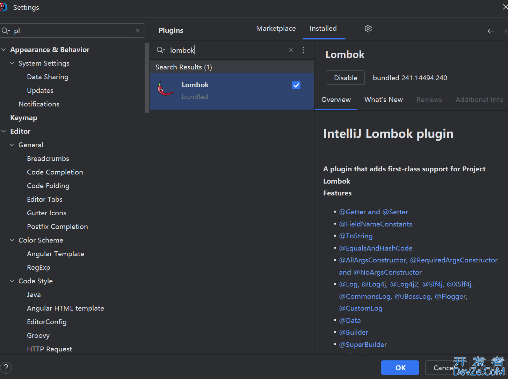Image resolution: width=508 pixels, height=379 pixels.
Task: Open the @ToString link
Action: pos(356,236)
